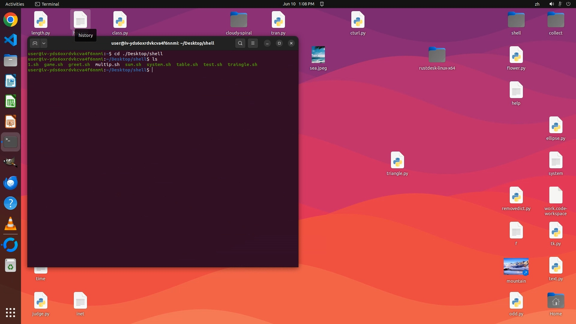576x324 pixels.
Task: Launch Visual Studio Code from dock
Action: [10, 40]
